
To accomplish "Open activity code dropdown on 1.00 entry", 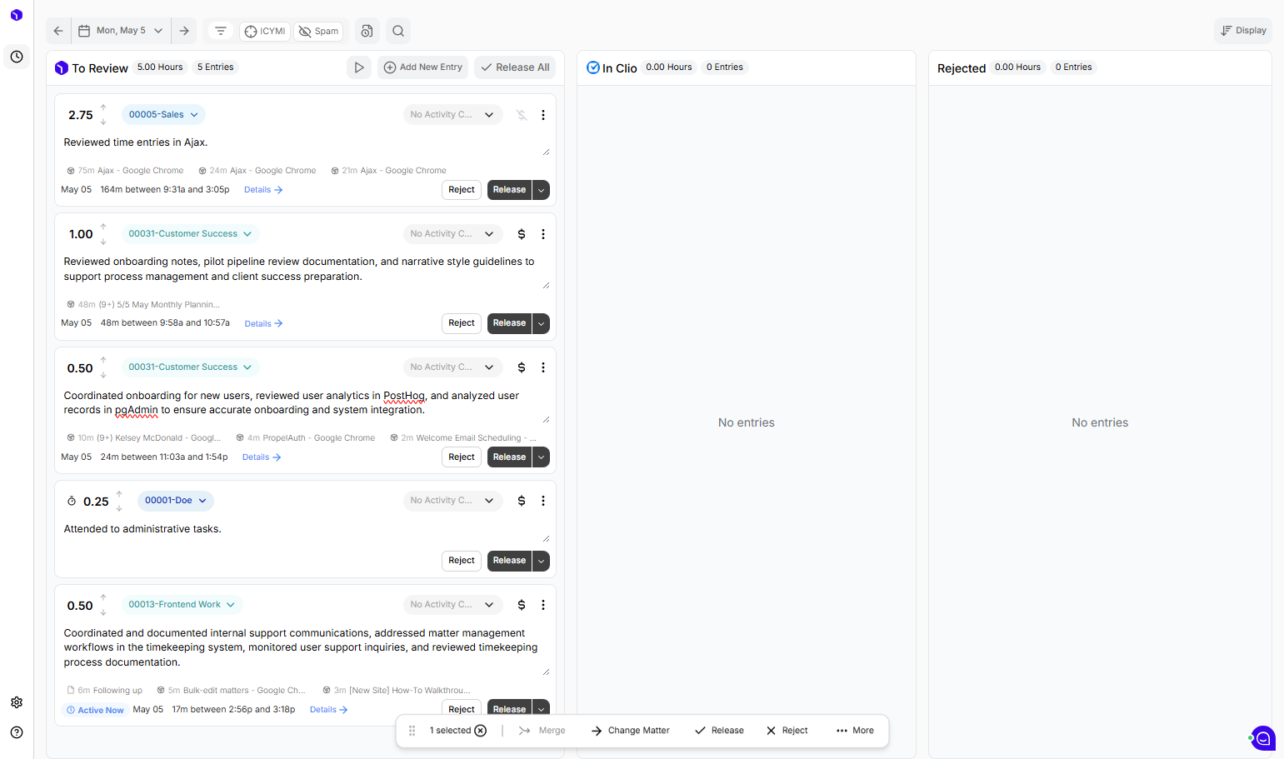I will [x=453, y=234].
